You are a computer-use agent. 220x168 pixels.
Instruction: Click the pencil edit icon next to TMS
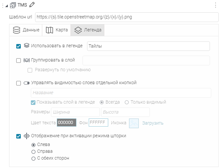[x=32, y=5]
